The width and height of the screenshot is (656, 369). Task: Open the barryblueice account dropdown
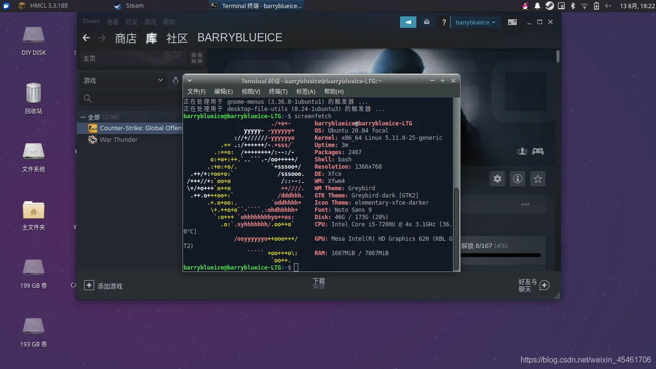click(475, 22)
